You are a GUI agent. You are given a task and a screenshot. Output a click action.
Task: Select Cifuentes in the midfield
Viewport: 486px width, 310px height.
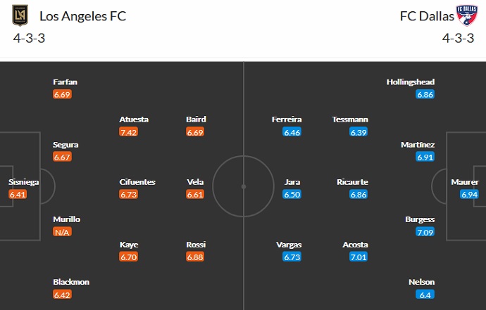click(x=137, y=182)
